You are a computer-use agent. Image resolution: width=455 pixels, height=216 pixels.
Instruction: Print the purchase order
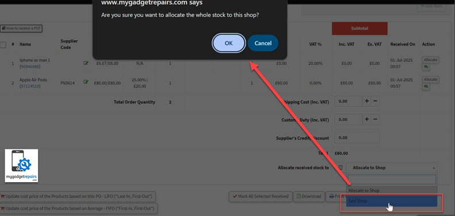[x=336, y=196]
